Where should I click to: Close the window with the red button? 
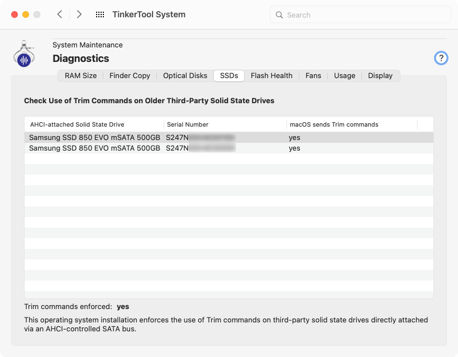pyautogui.click(x=15, y=15)
